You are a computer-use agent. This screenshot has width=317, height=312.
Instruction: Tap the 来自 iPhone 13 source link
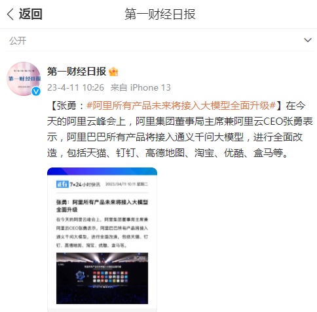tap(140, 87)
